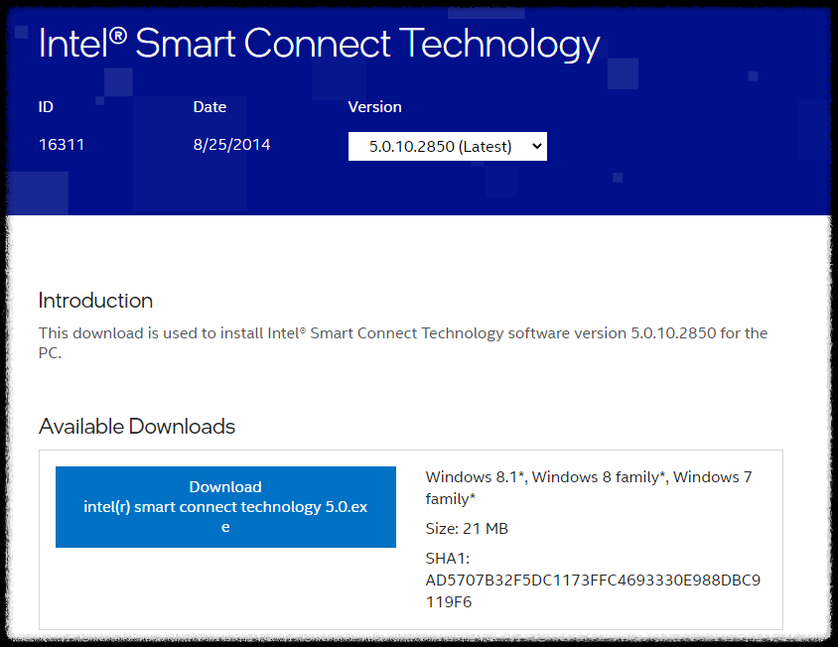Select the date value 8/25/2014
838x647 pixels.
click(231, 144)
